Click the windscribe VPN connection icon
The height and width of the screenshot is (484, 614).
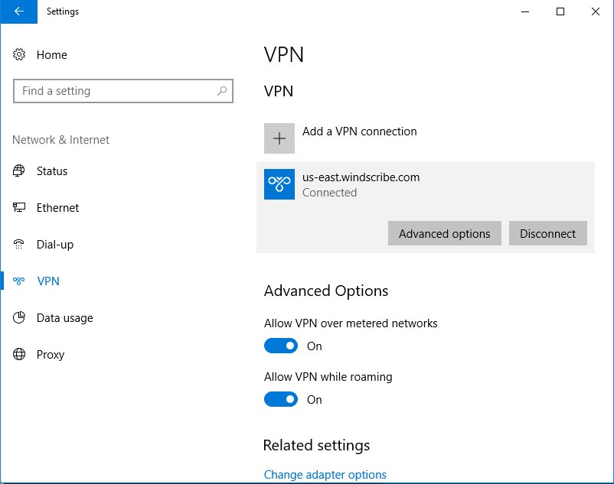click(x=279, y=184)
